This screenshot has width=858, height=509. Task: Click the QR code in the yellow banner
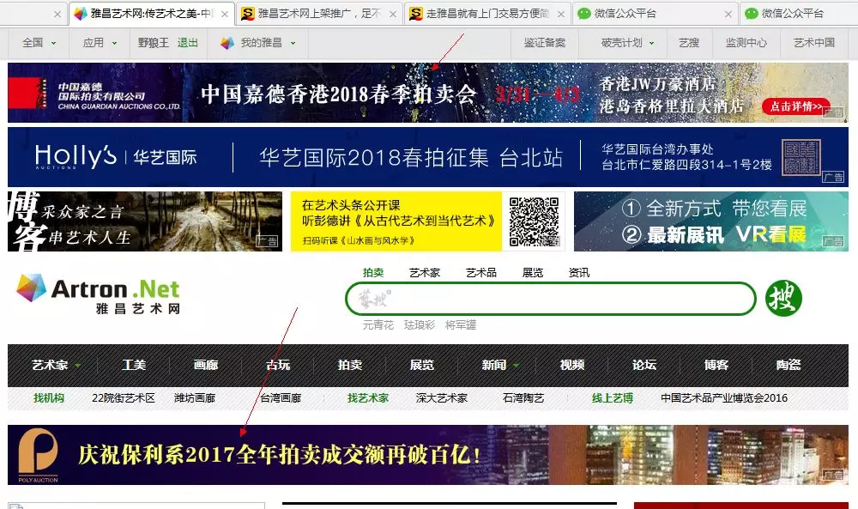[534, 221]
